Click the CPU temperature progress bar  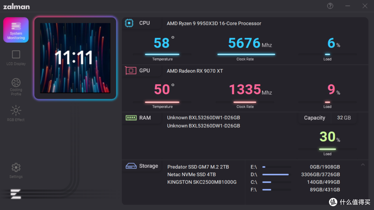coord(162,55)
